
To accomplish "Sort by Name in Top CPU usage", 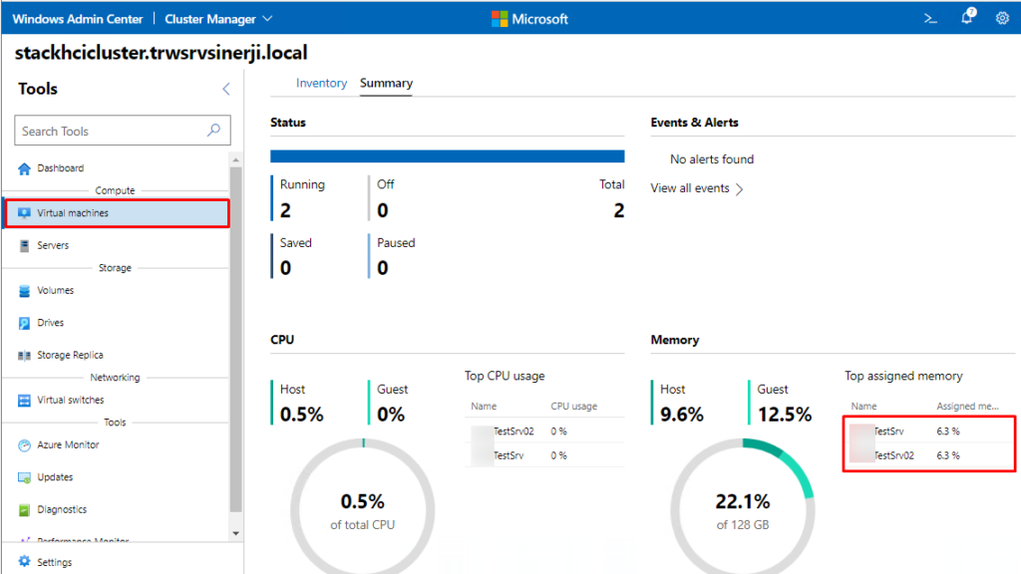I will [484, 407].
